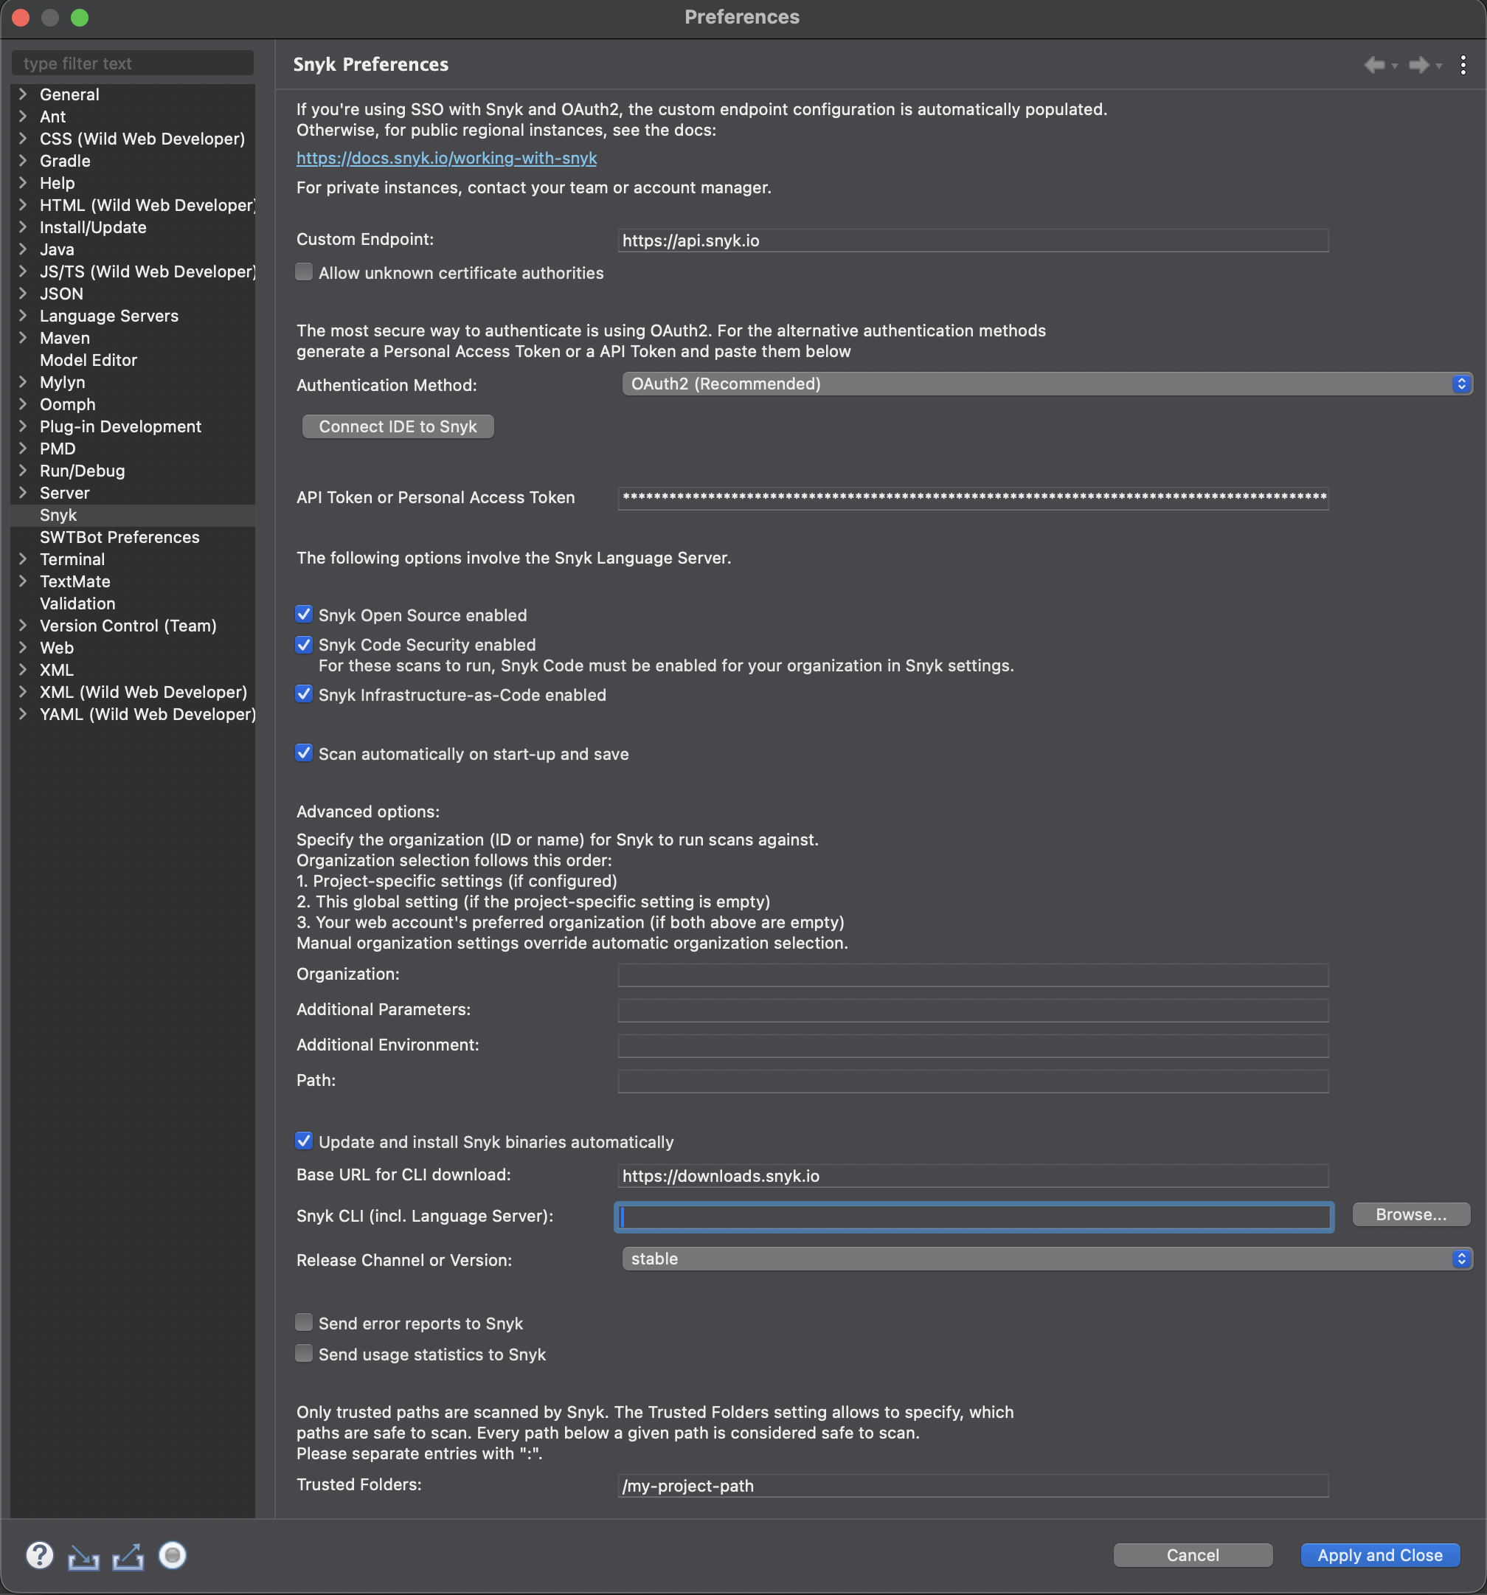
Task: Open Release Channel or Version dropdown
Action: [x=1046, y=1258]
